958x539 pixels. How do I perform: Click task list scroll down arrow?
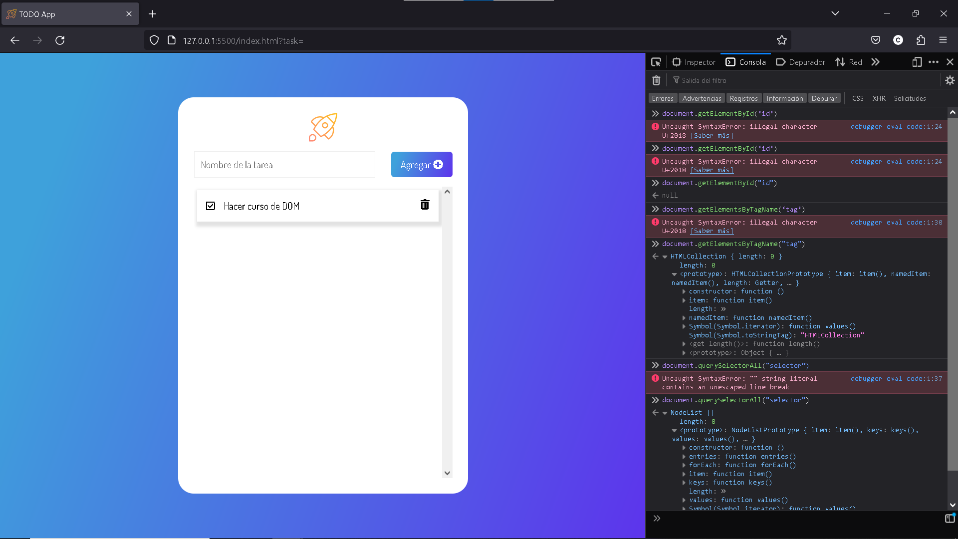(447, 473)
